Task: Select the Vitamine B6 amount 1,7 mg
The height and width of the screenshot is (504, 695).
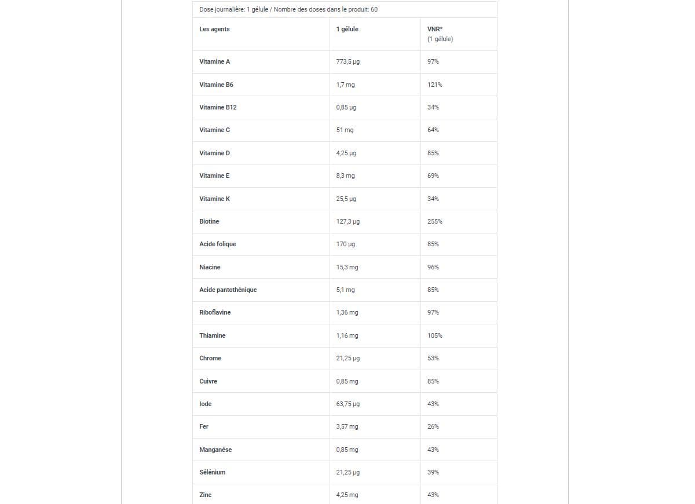Action: tap(345, 85)
